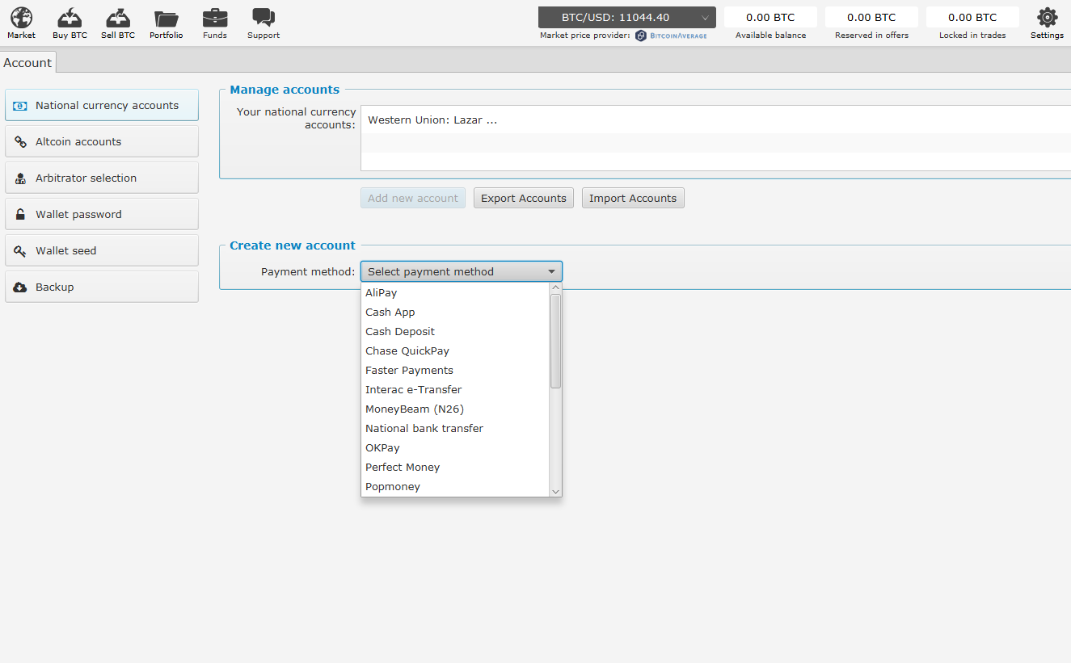Screen dimensions: 1071x663
Task: Open Wallet password section
Action: (102, 214)
